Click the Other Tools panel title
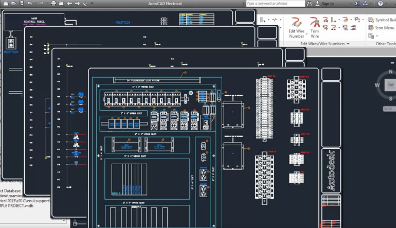 pos(386,44)
